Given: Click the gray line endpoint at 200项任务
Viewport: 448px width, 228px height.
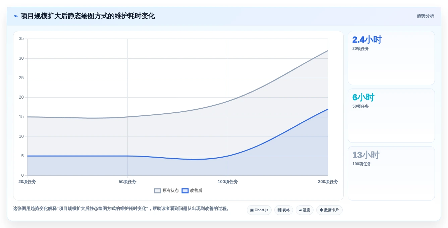Looking at the screenshot, I should point(328,51).
